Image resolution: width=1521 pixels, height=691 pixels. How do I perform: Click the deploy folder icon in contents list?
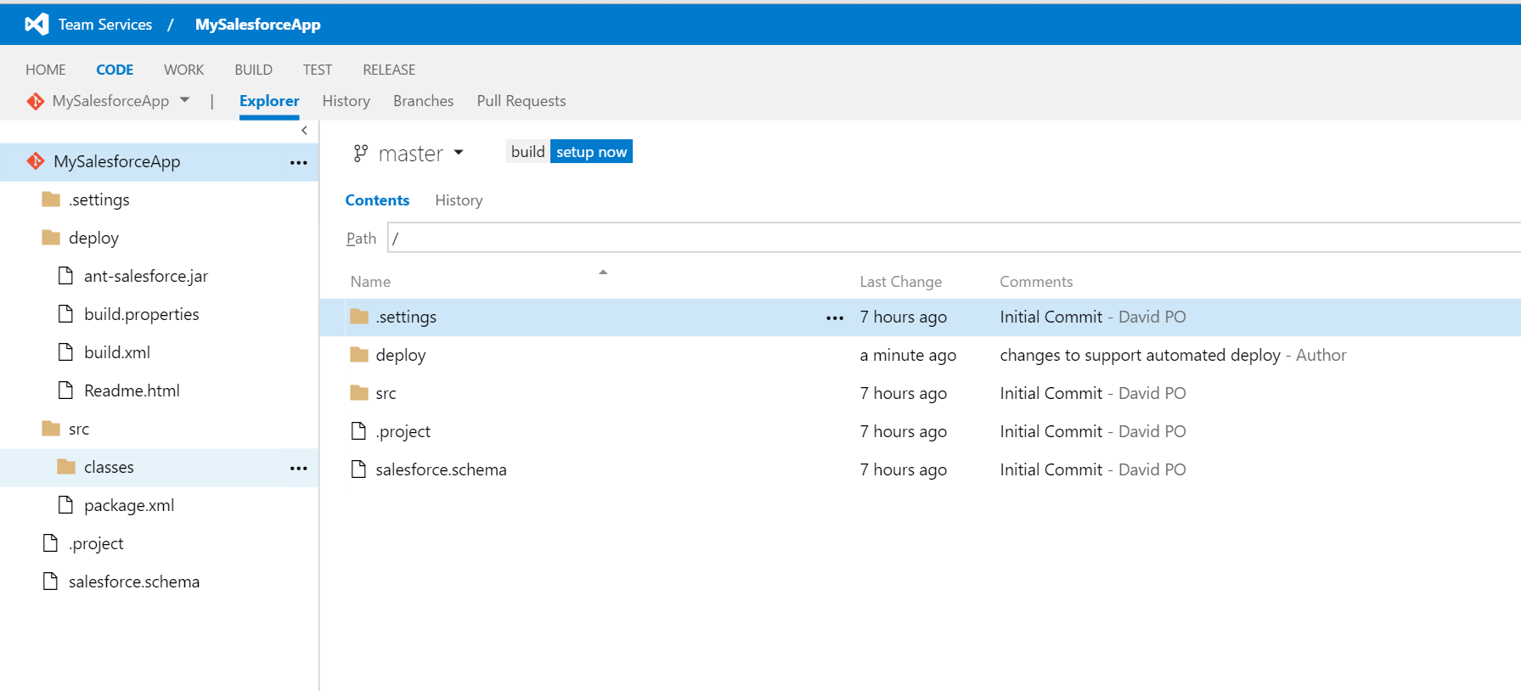tap(359, 355)
